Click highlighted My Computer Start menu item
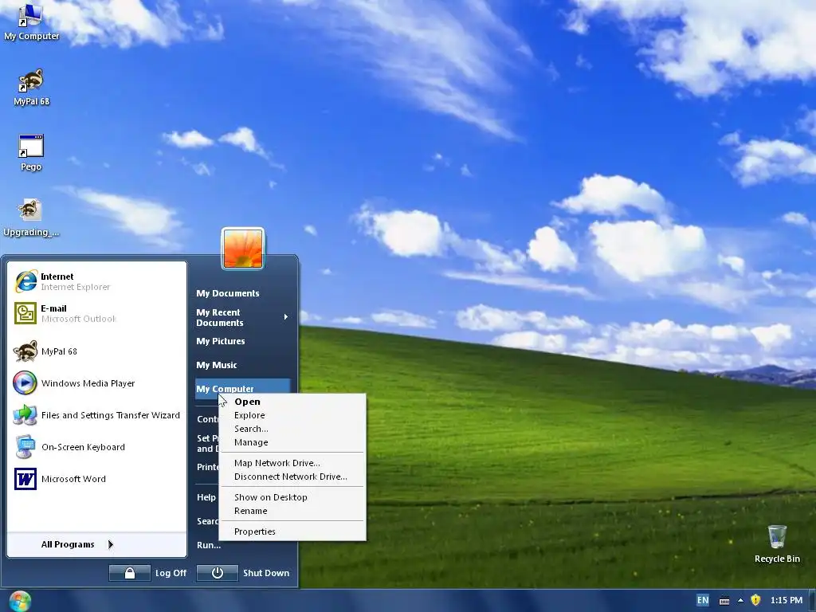Viewport: 816px width, 612px height. [x=242, y=389]
